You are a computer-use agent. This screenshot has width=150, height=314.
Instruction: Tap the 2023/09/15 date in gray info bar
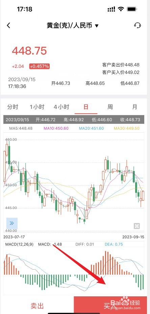[17, 120]
